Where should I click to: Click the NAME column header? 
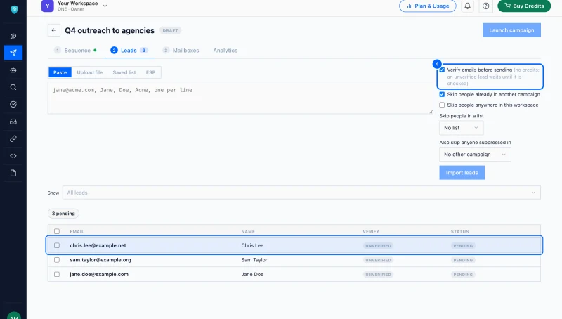pos(248,232)
